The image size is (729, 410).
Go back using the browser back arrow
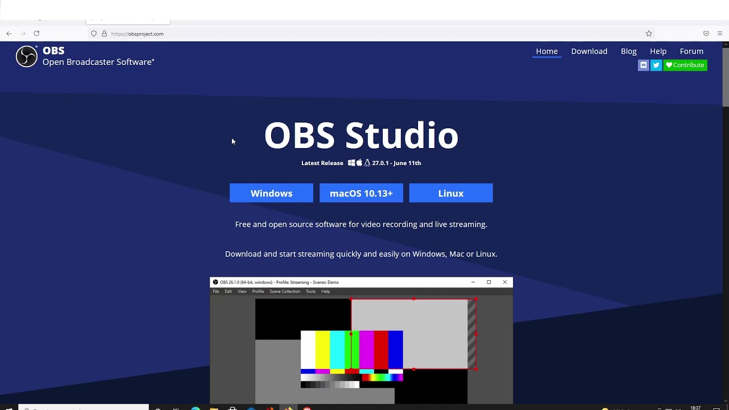point(9,34)
